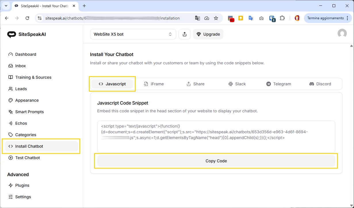The image size is (354, 208).
Task: Click the Google Translate extension icon
Action: [251, 18]
